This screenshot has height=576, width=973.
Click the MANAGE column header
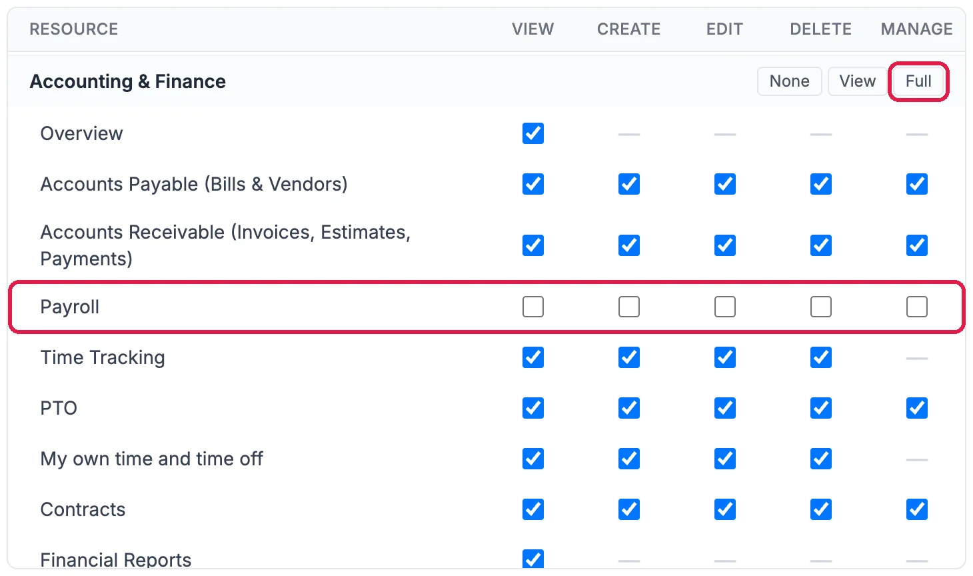click(x=917, y=29)
